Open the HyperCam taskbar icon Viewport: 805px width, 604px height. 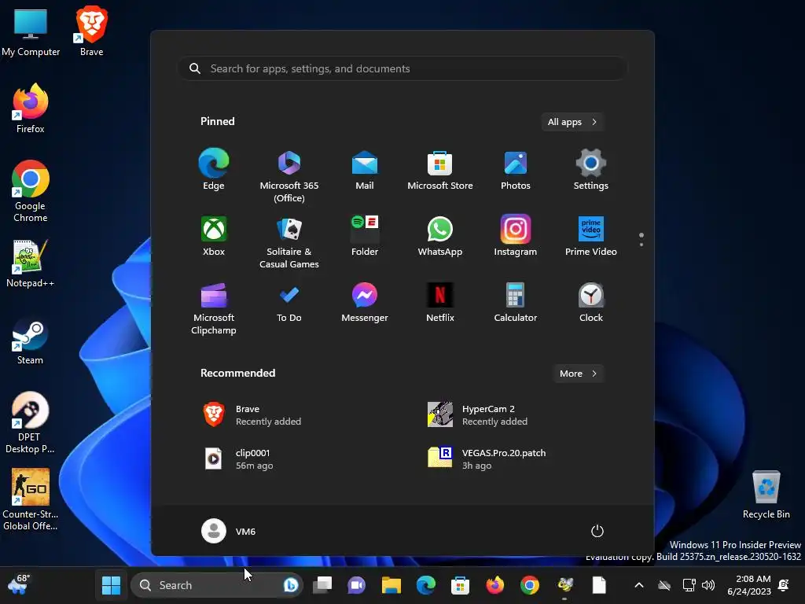point(564,585)
